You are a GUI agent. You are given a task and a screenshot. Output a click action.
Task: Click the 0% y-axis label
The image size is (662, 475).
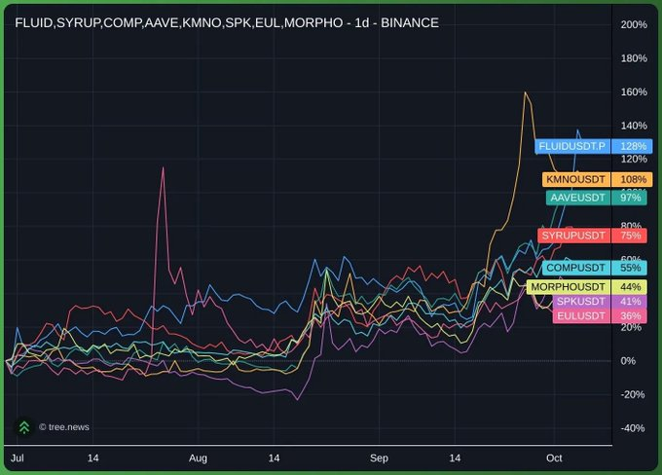click(628, 360)
